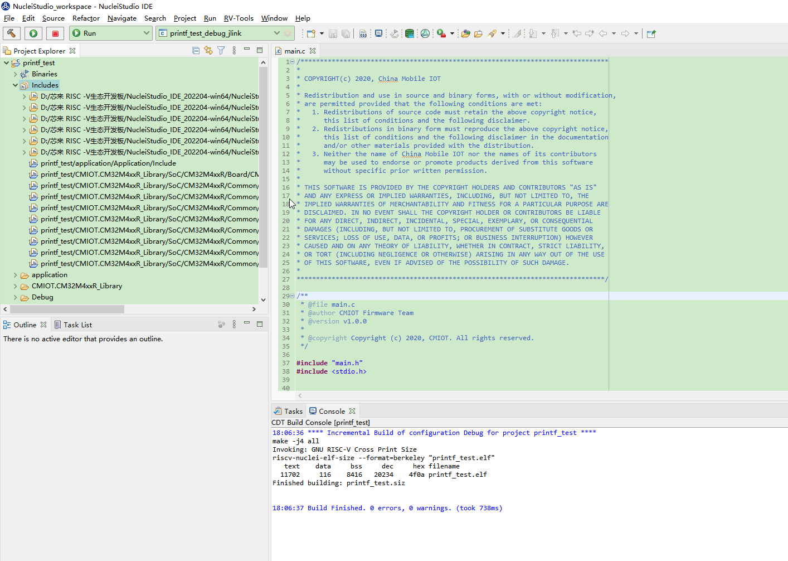Click the green database stack icon
This screenshot has width=788, height=561.
410,33
